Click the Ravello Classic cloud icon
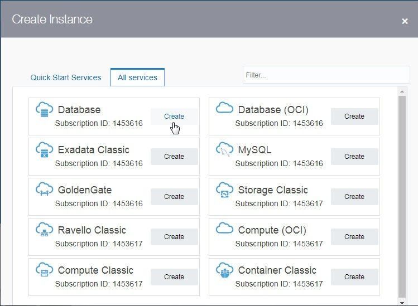418x306 pixels. coord(44,230)
